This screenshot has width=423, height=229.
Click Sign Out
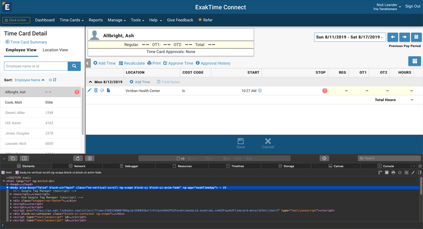click(x=413, y=6)
